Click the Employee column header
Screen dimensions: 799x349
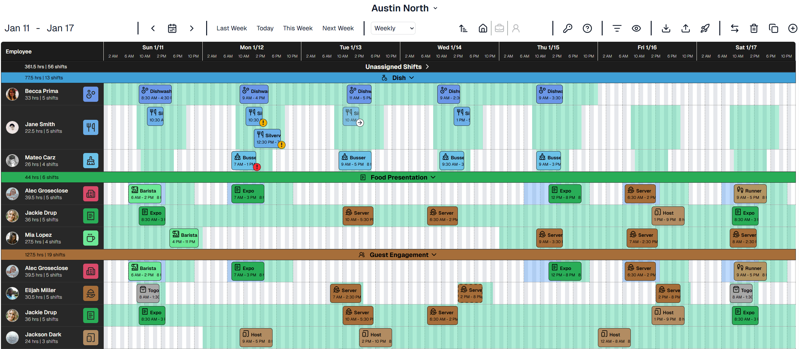coord(19,52)
